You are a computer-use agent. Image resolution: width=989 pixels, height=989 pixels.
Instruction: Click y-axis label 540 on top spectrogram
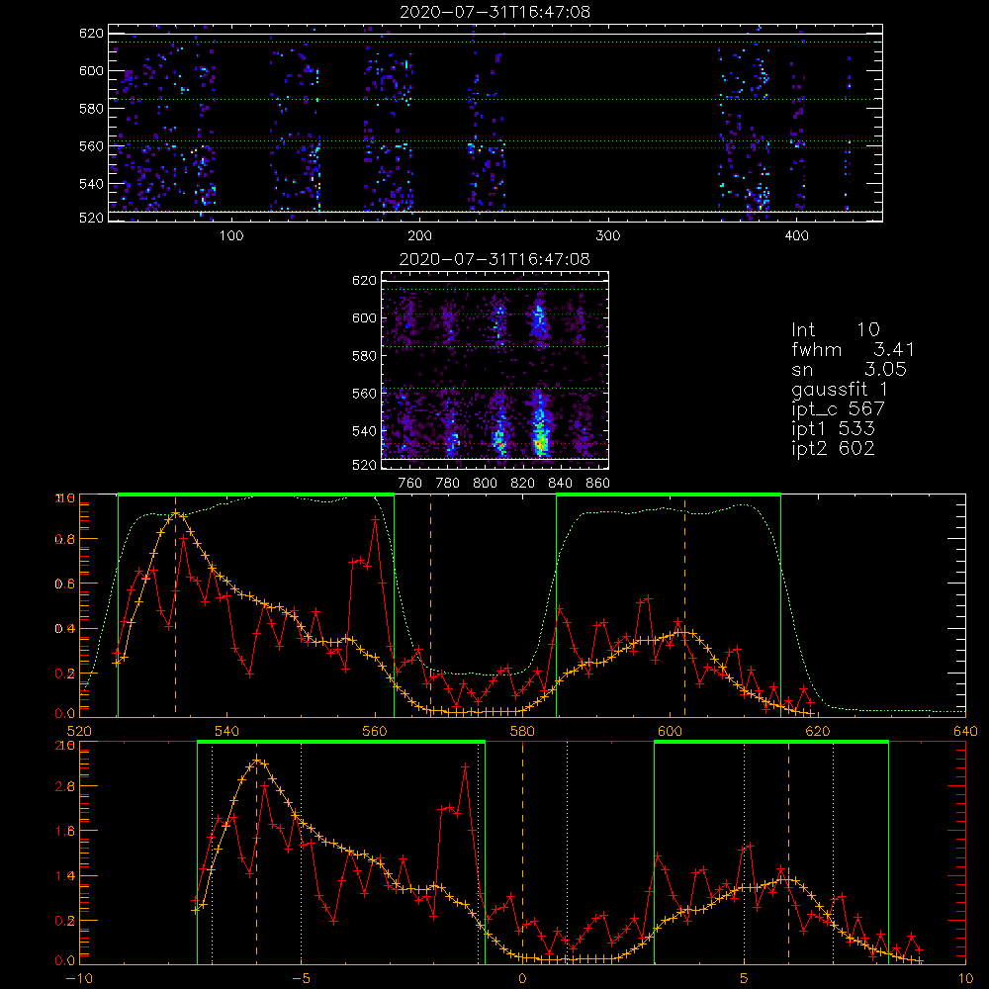(91, 184)
